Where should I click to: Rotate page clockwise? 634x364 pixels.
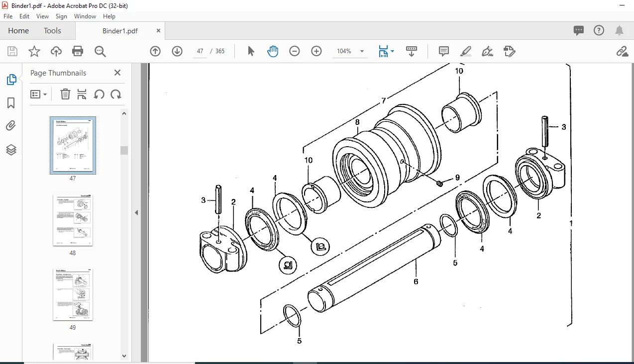[x=116, y=94]
